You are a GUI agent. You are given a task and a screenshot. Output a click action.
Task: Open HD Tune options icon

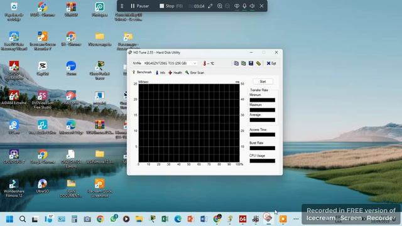coord(258,63)
